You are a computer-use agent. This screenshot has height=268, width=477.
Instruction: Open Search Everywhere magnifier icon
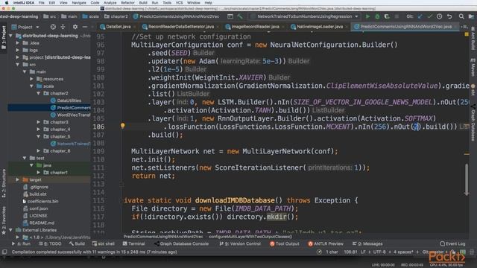[x=461, y=16]
